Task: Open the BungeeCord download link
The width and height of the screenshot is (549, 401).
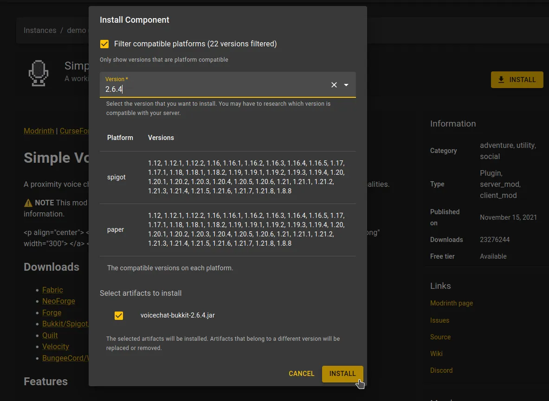Action: tap(65, 358)
